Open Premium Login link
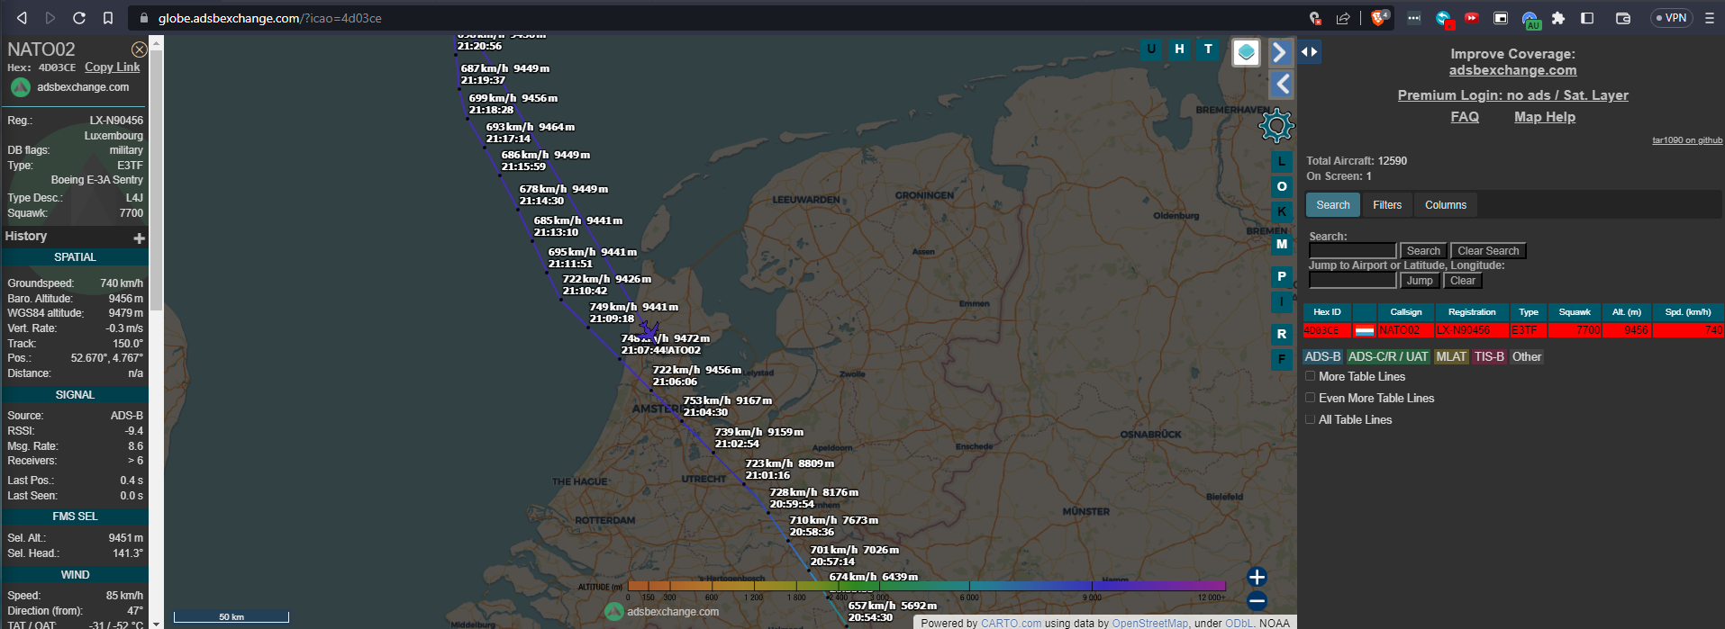This screenshot has width=1725, height=629. click(1512, 95)
